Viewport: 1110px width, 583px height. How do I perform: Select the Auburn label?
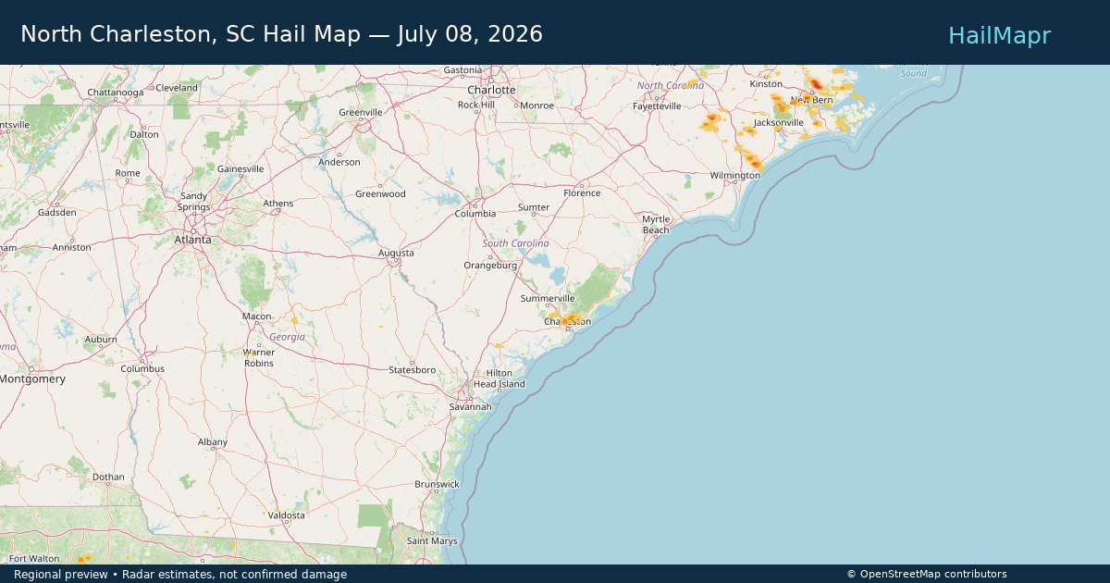101,340
